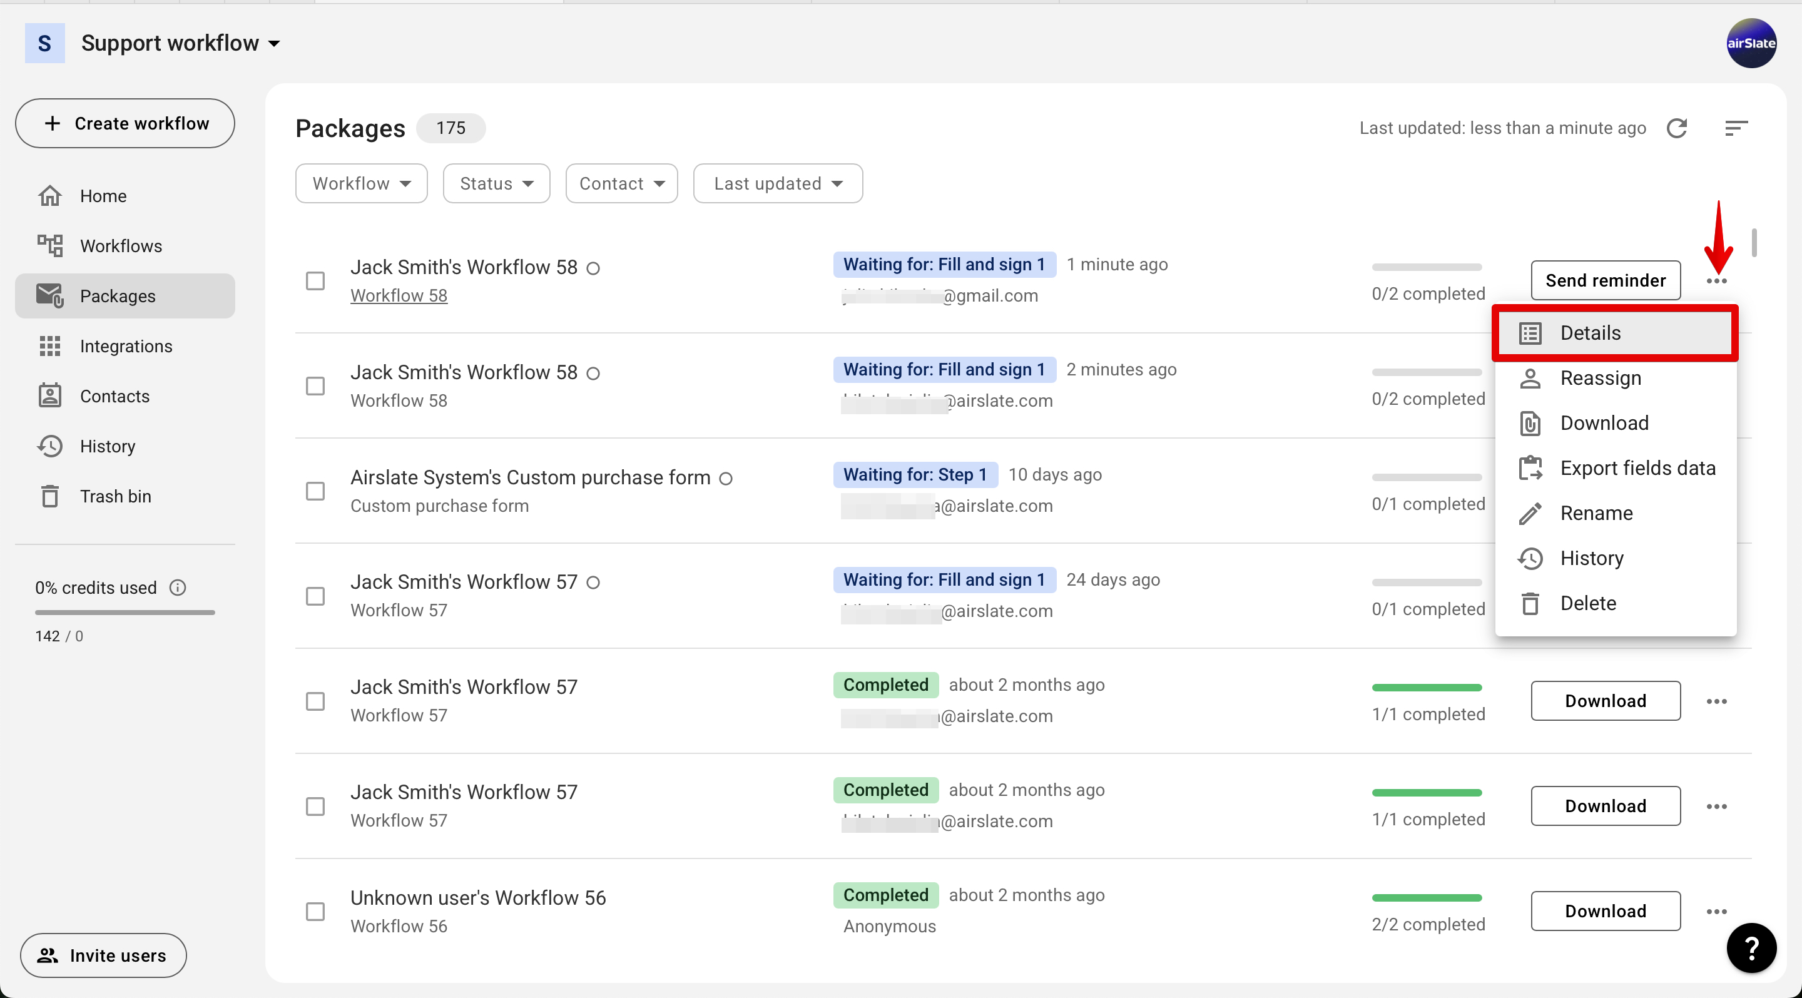Go to Home in sidebar
The width and height of the screenshot is (1802, 998).
click(125, 196)
